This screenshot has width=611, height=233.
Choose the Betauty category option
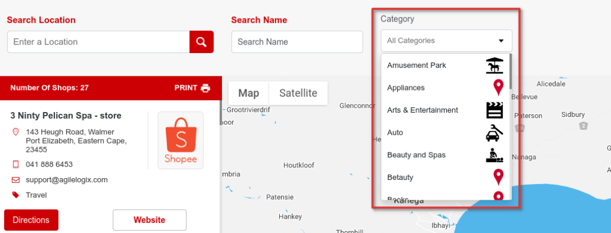[445, 178]
